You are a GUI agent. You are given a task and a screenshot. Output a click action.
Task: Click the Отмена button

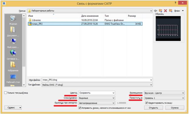pyautogui.click(x=175, y=108)
